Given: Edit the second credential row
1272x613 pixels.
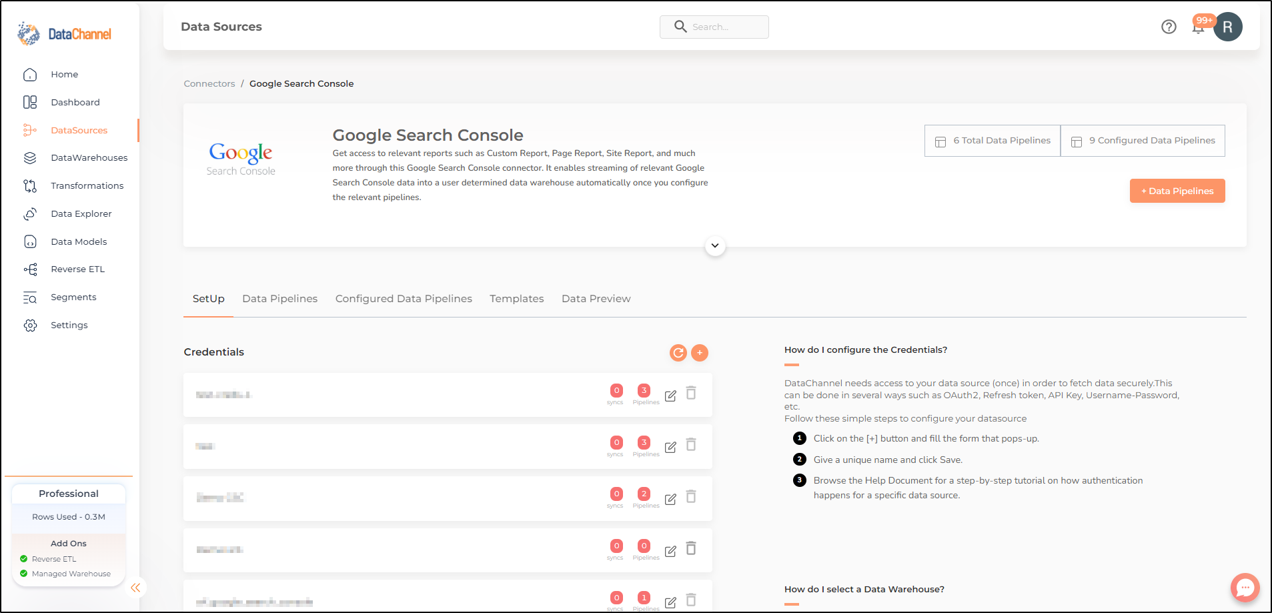Looking at the screenshot, I should coord(670,447).
